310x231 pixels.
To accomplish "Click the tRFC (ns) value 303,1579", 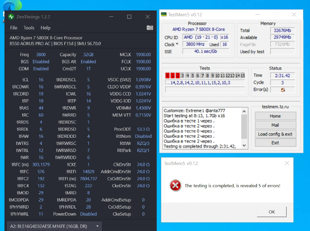I will [x=41, y=164].
